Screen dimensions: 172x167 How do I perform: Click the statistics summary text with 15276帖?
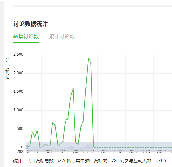90,161
